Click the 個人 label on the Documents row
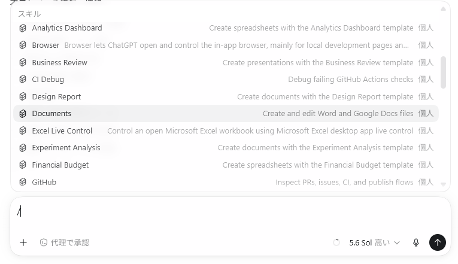 pyautogui.click(x=426, y=114)
